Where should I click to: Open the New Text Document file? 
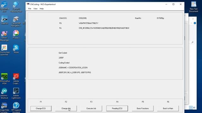pos(193,7)
